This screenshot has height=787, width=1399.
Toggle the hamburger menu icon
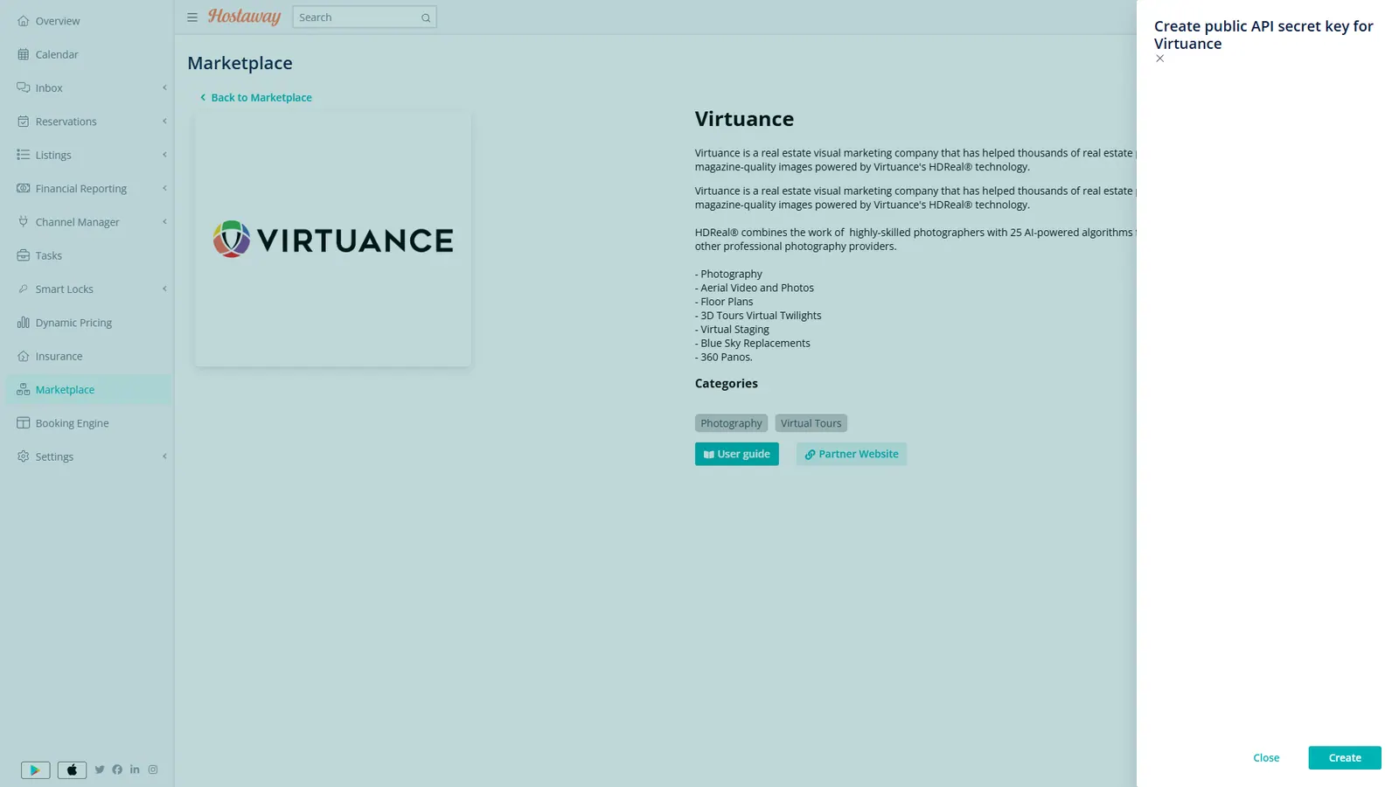192,17
